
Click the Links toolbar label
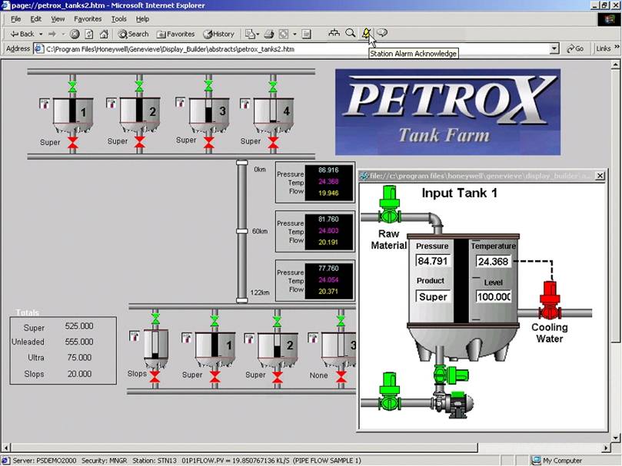[604, 48]
